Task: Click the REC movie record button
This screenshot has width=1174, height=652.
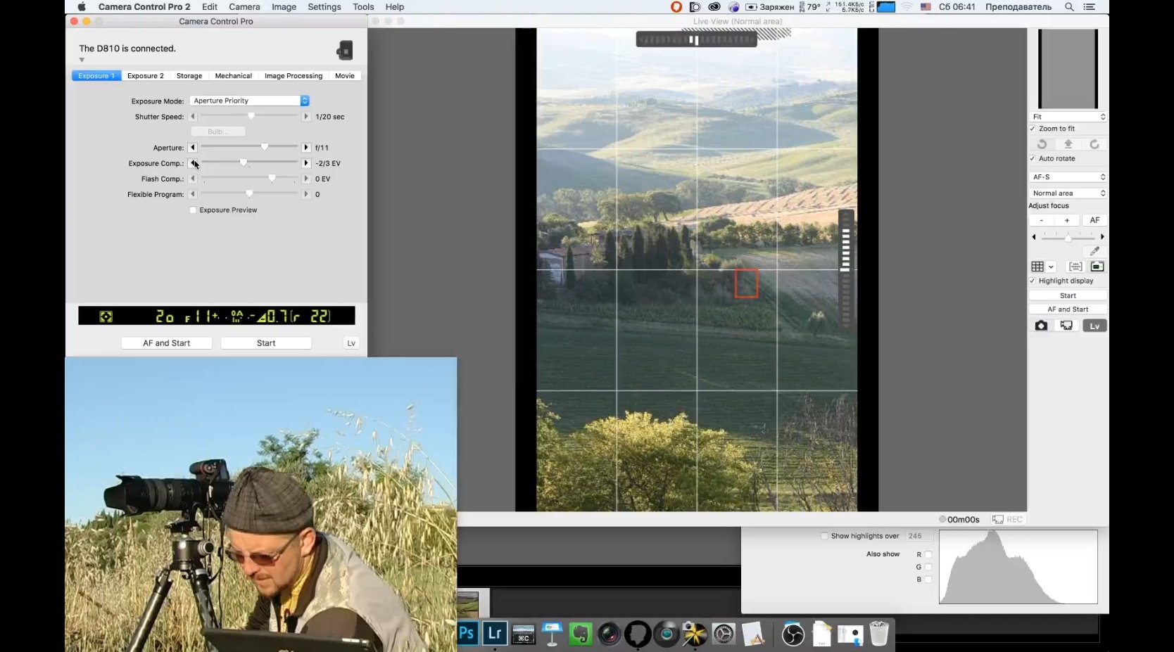Action: [x=1007, y=519]
